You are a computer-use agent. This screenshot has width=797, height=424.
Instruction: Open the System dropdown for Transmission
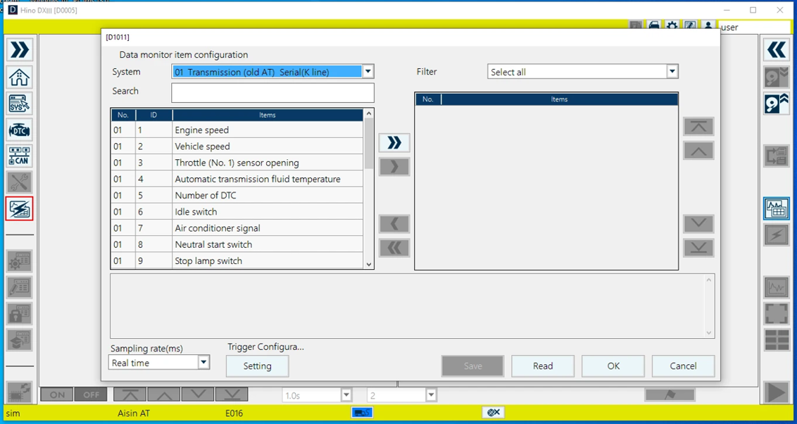point(368,72)
